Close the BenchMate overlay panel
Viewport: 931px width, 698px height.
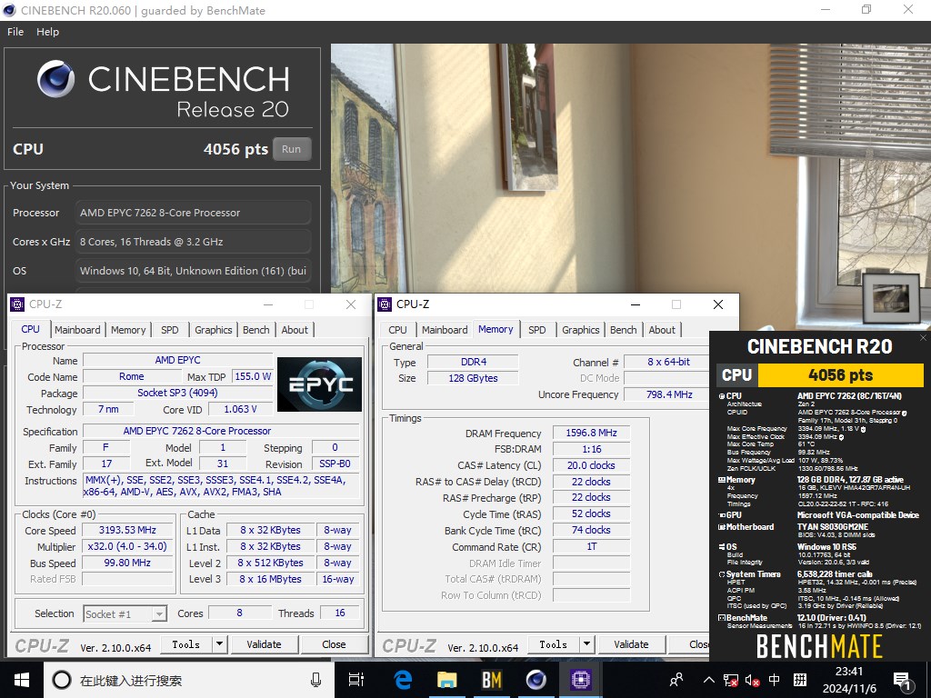[x=923, y=338]
